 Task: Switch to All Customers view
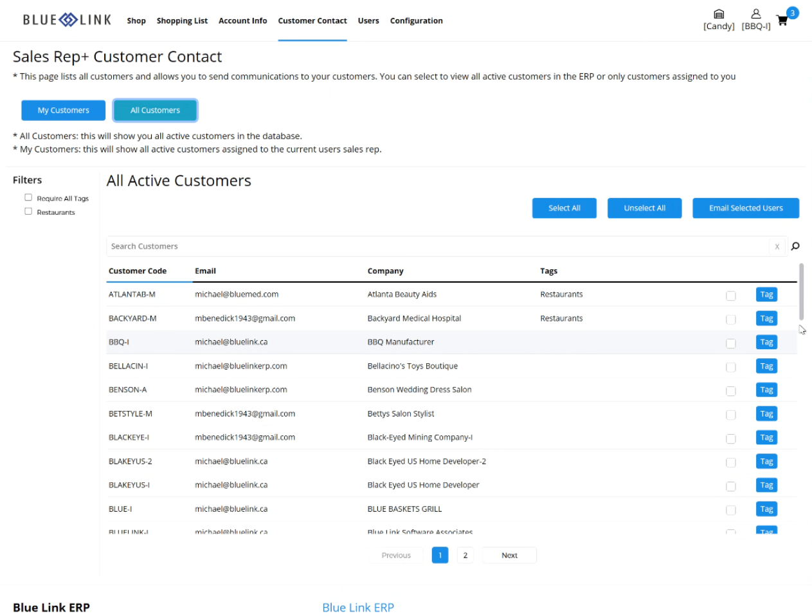(x=155, y=110)
